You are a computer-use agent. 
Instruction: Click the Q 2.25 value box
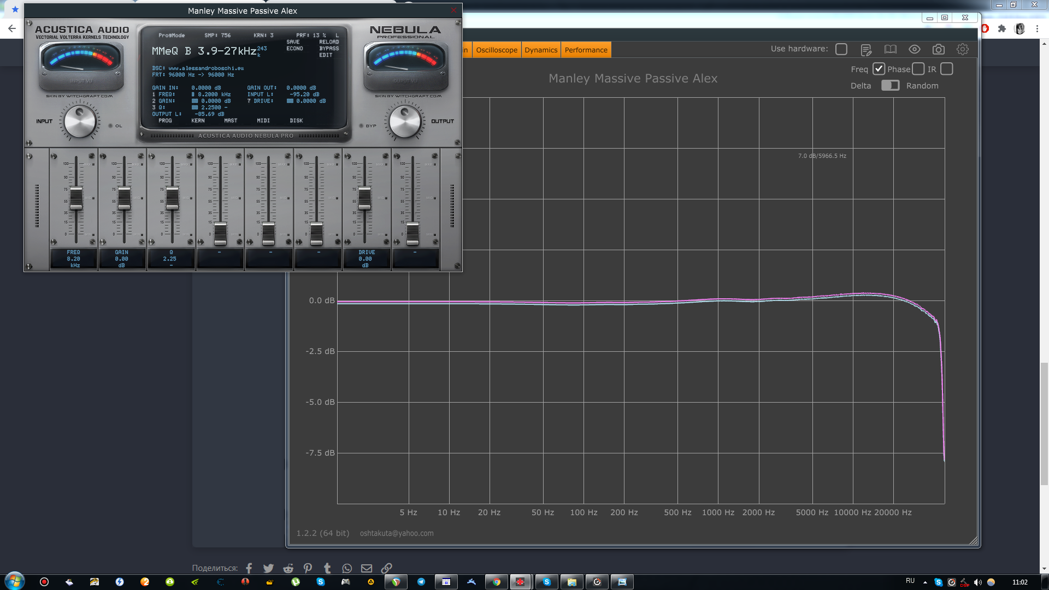[x=170, y=258]
